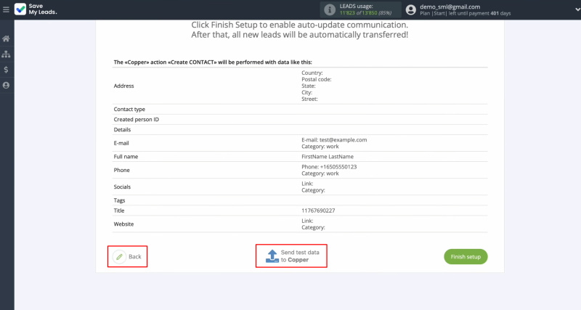Go to the Home sidebar icon

coord(6,38)
